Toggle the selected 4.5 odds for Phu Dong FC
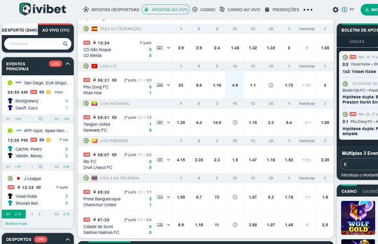Screen dimensions: 378x244 [235, 85]
